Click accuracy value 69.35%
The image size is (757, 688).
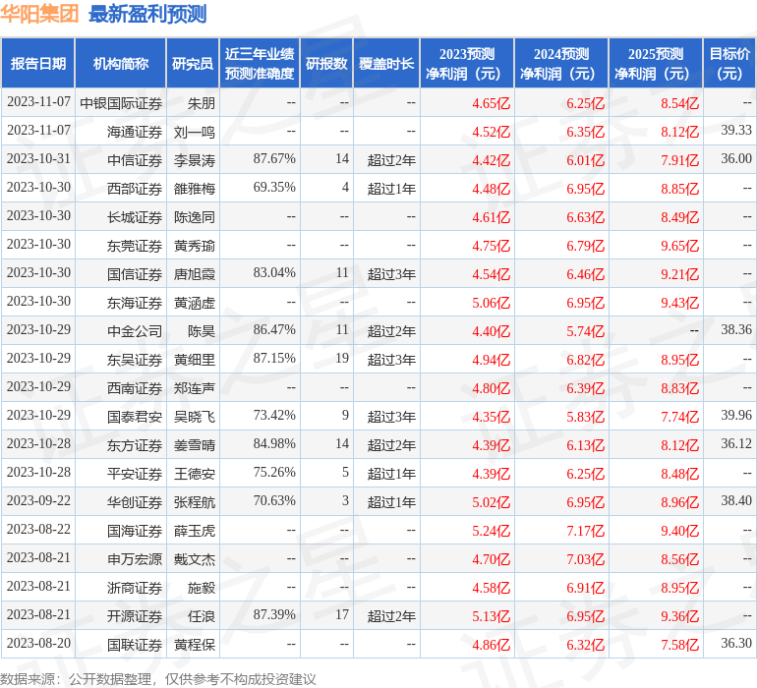[274, 188]
